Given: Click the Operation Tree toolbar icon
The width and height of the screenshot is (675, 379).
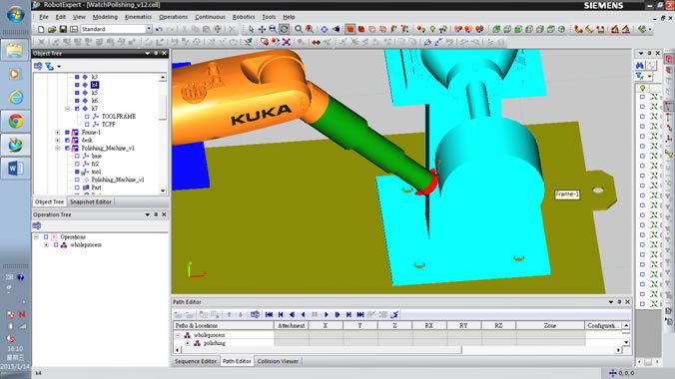Looking at the screenshot, I should [x=37, y=225].
